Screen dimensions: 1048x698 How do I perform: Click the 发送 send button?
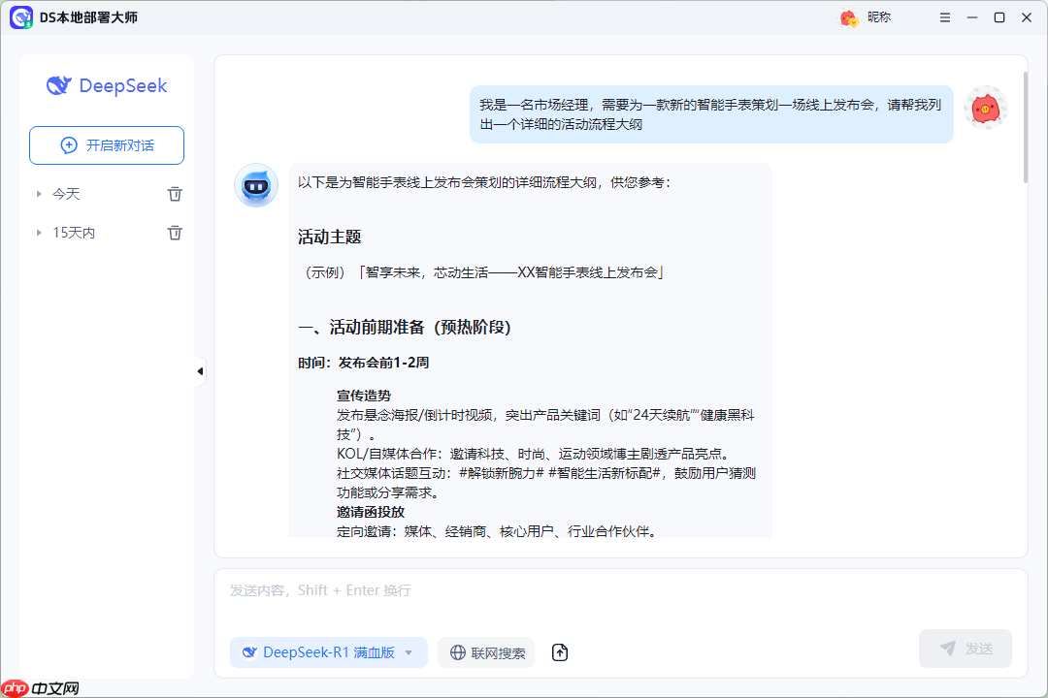click(x=965, y=648)
